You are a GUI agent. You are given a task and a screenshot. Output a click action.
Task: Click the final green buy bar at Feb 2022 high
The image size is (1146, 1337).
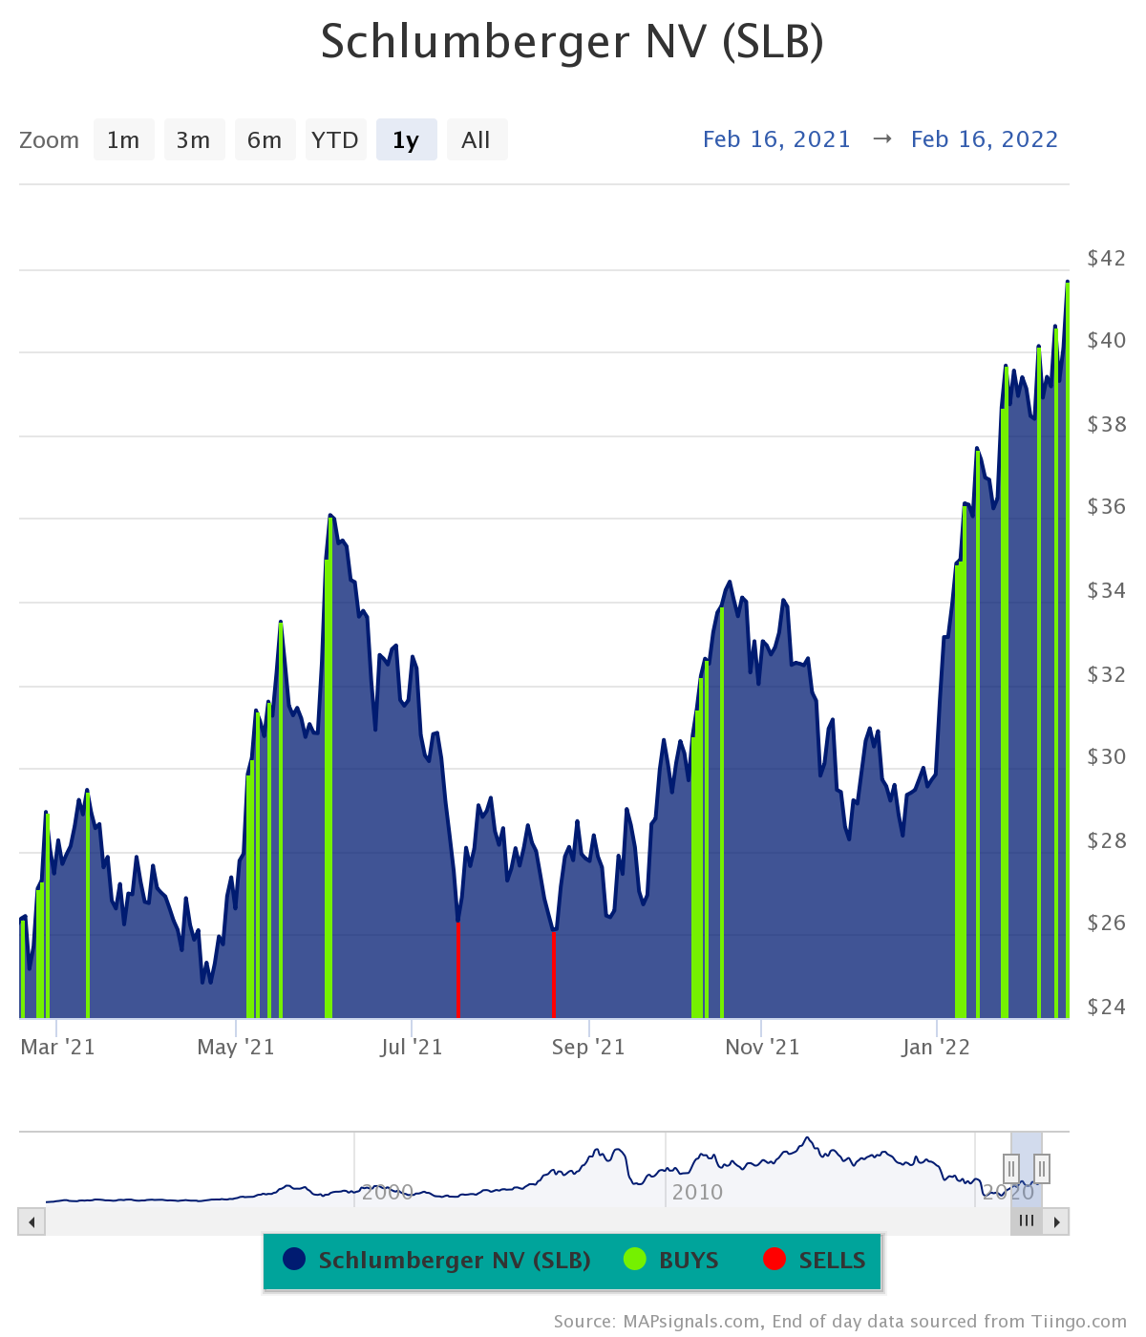(1067, 650)
